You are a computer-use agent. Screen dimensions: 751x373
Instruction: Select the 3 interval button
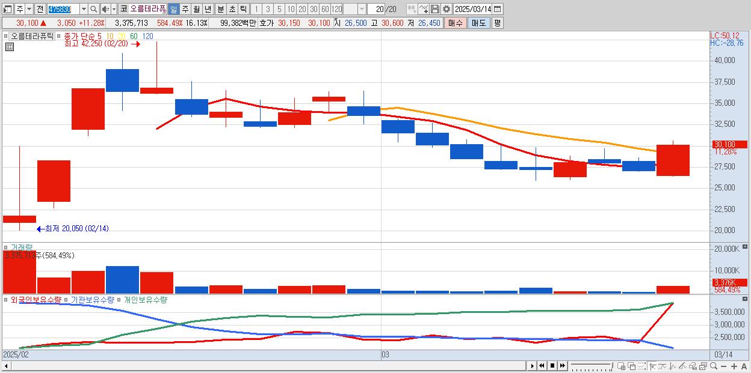point(268,9)
